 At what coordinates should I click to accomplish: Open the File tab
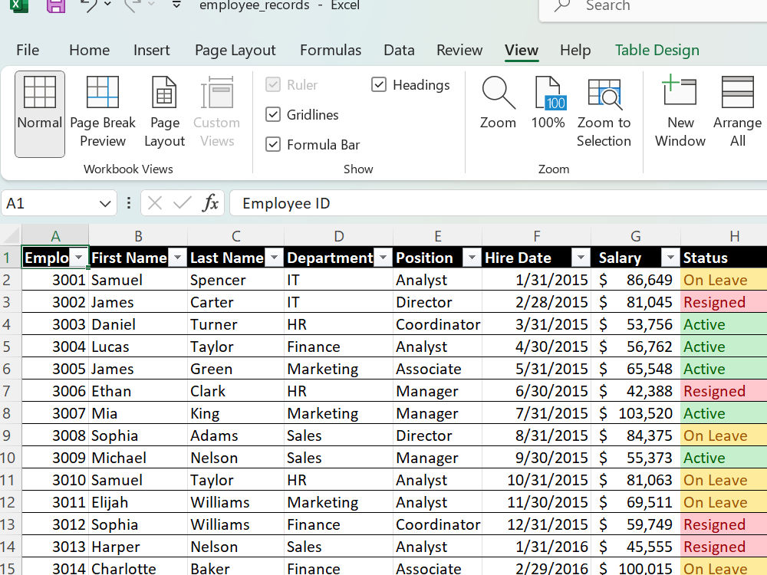(28, 50)
